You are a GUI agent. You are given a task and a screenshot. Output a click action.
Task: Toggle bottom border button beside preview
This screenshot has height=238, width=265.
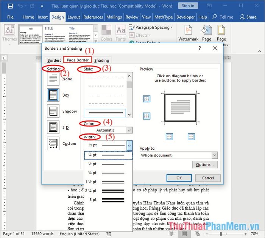147,116
